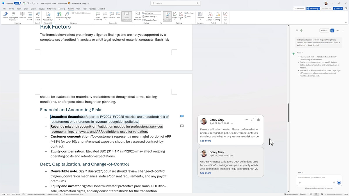Switch to the References tab
349x196 pixels.
coord(51,9)
